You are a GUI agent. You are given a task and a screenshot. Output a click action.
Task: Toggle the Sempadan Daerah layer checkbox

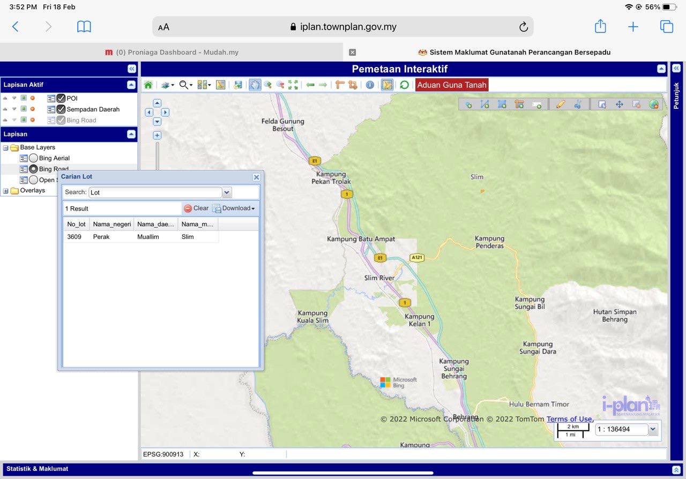(61, 109)
